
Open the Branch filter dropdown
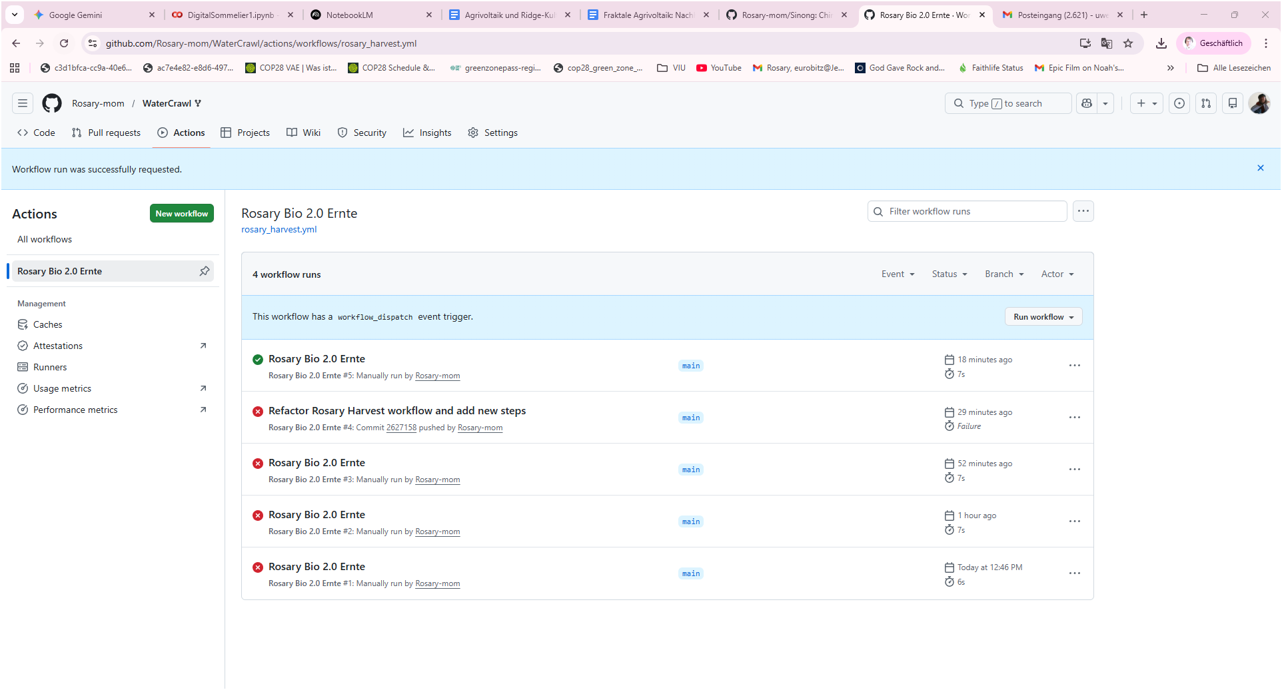click(1003, 274)
